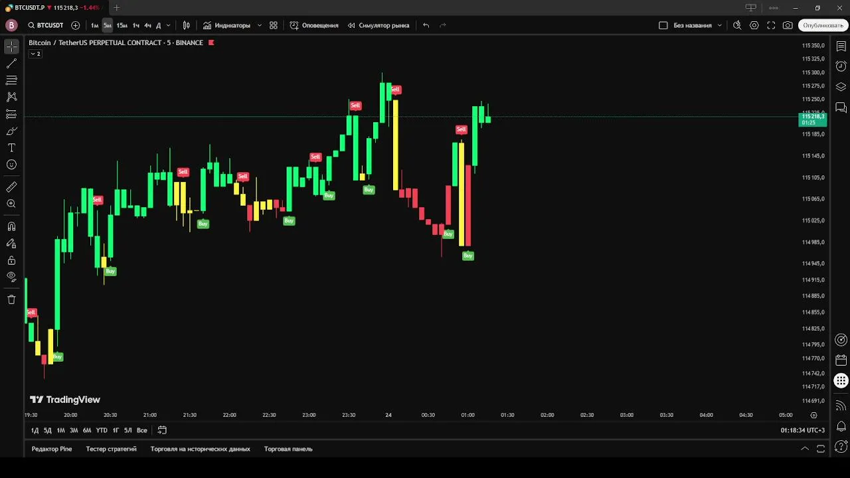
Task: Open the Тестер стратегий tab
Action: [111, 449]
